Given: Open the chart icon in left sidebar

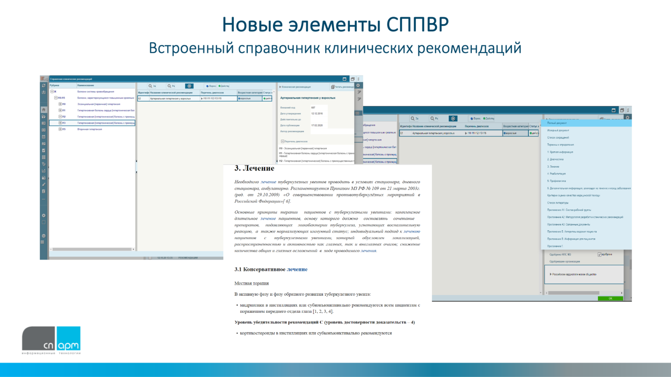Looking at the screenshot, I should tap(44, 171).
